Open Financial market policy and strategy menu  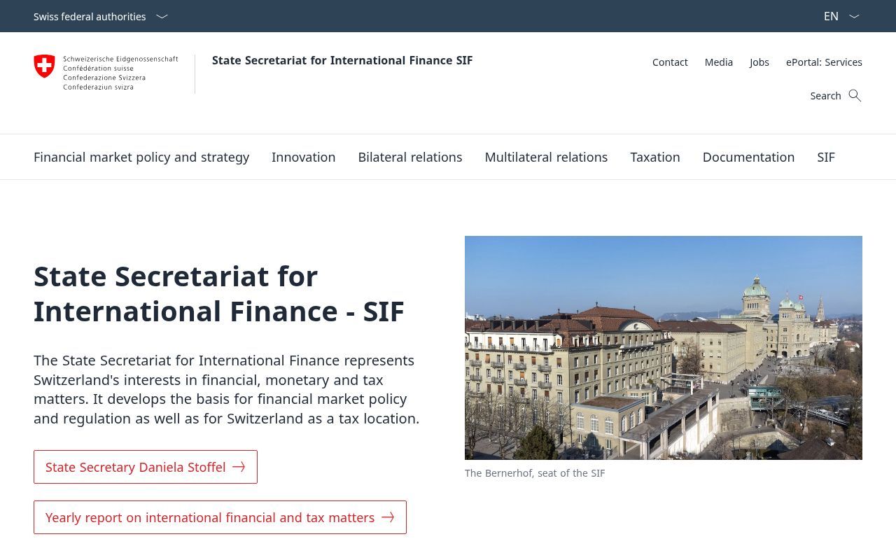(x=141, y=157)
